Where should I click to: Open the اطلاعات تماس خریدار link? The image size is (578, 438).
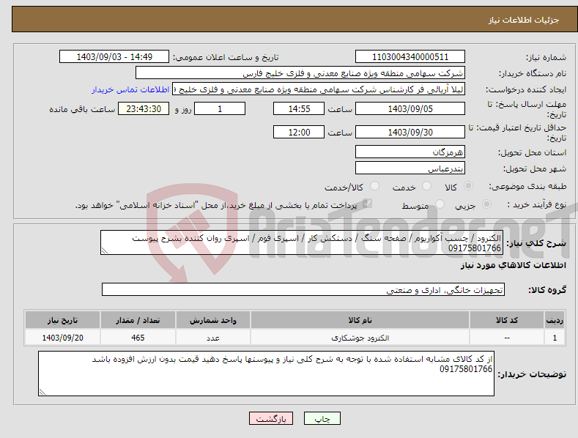point(130,89)
